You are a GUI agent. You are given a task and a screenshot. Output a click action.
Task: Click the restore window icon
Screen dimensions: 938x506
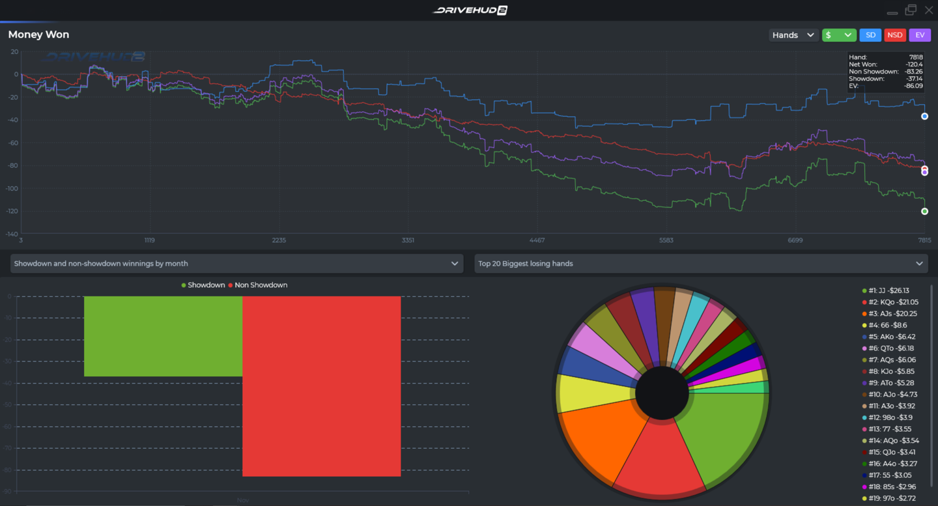point(911,10)
